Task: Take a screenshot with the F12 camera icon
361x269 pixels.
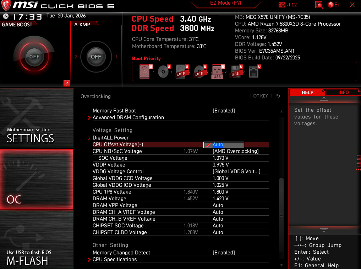Action: (x=282, y=5)
